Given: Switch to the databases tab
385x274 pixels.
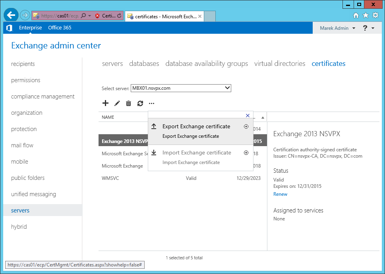Looking at the screenshot, I should (144, 64).
